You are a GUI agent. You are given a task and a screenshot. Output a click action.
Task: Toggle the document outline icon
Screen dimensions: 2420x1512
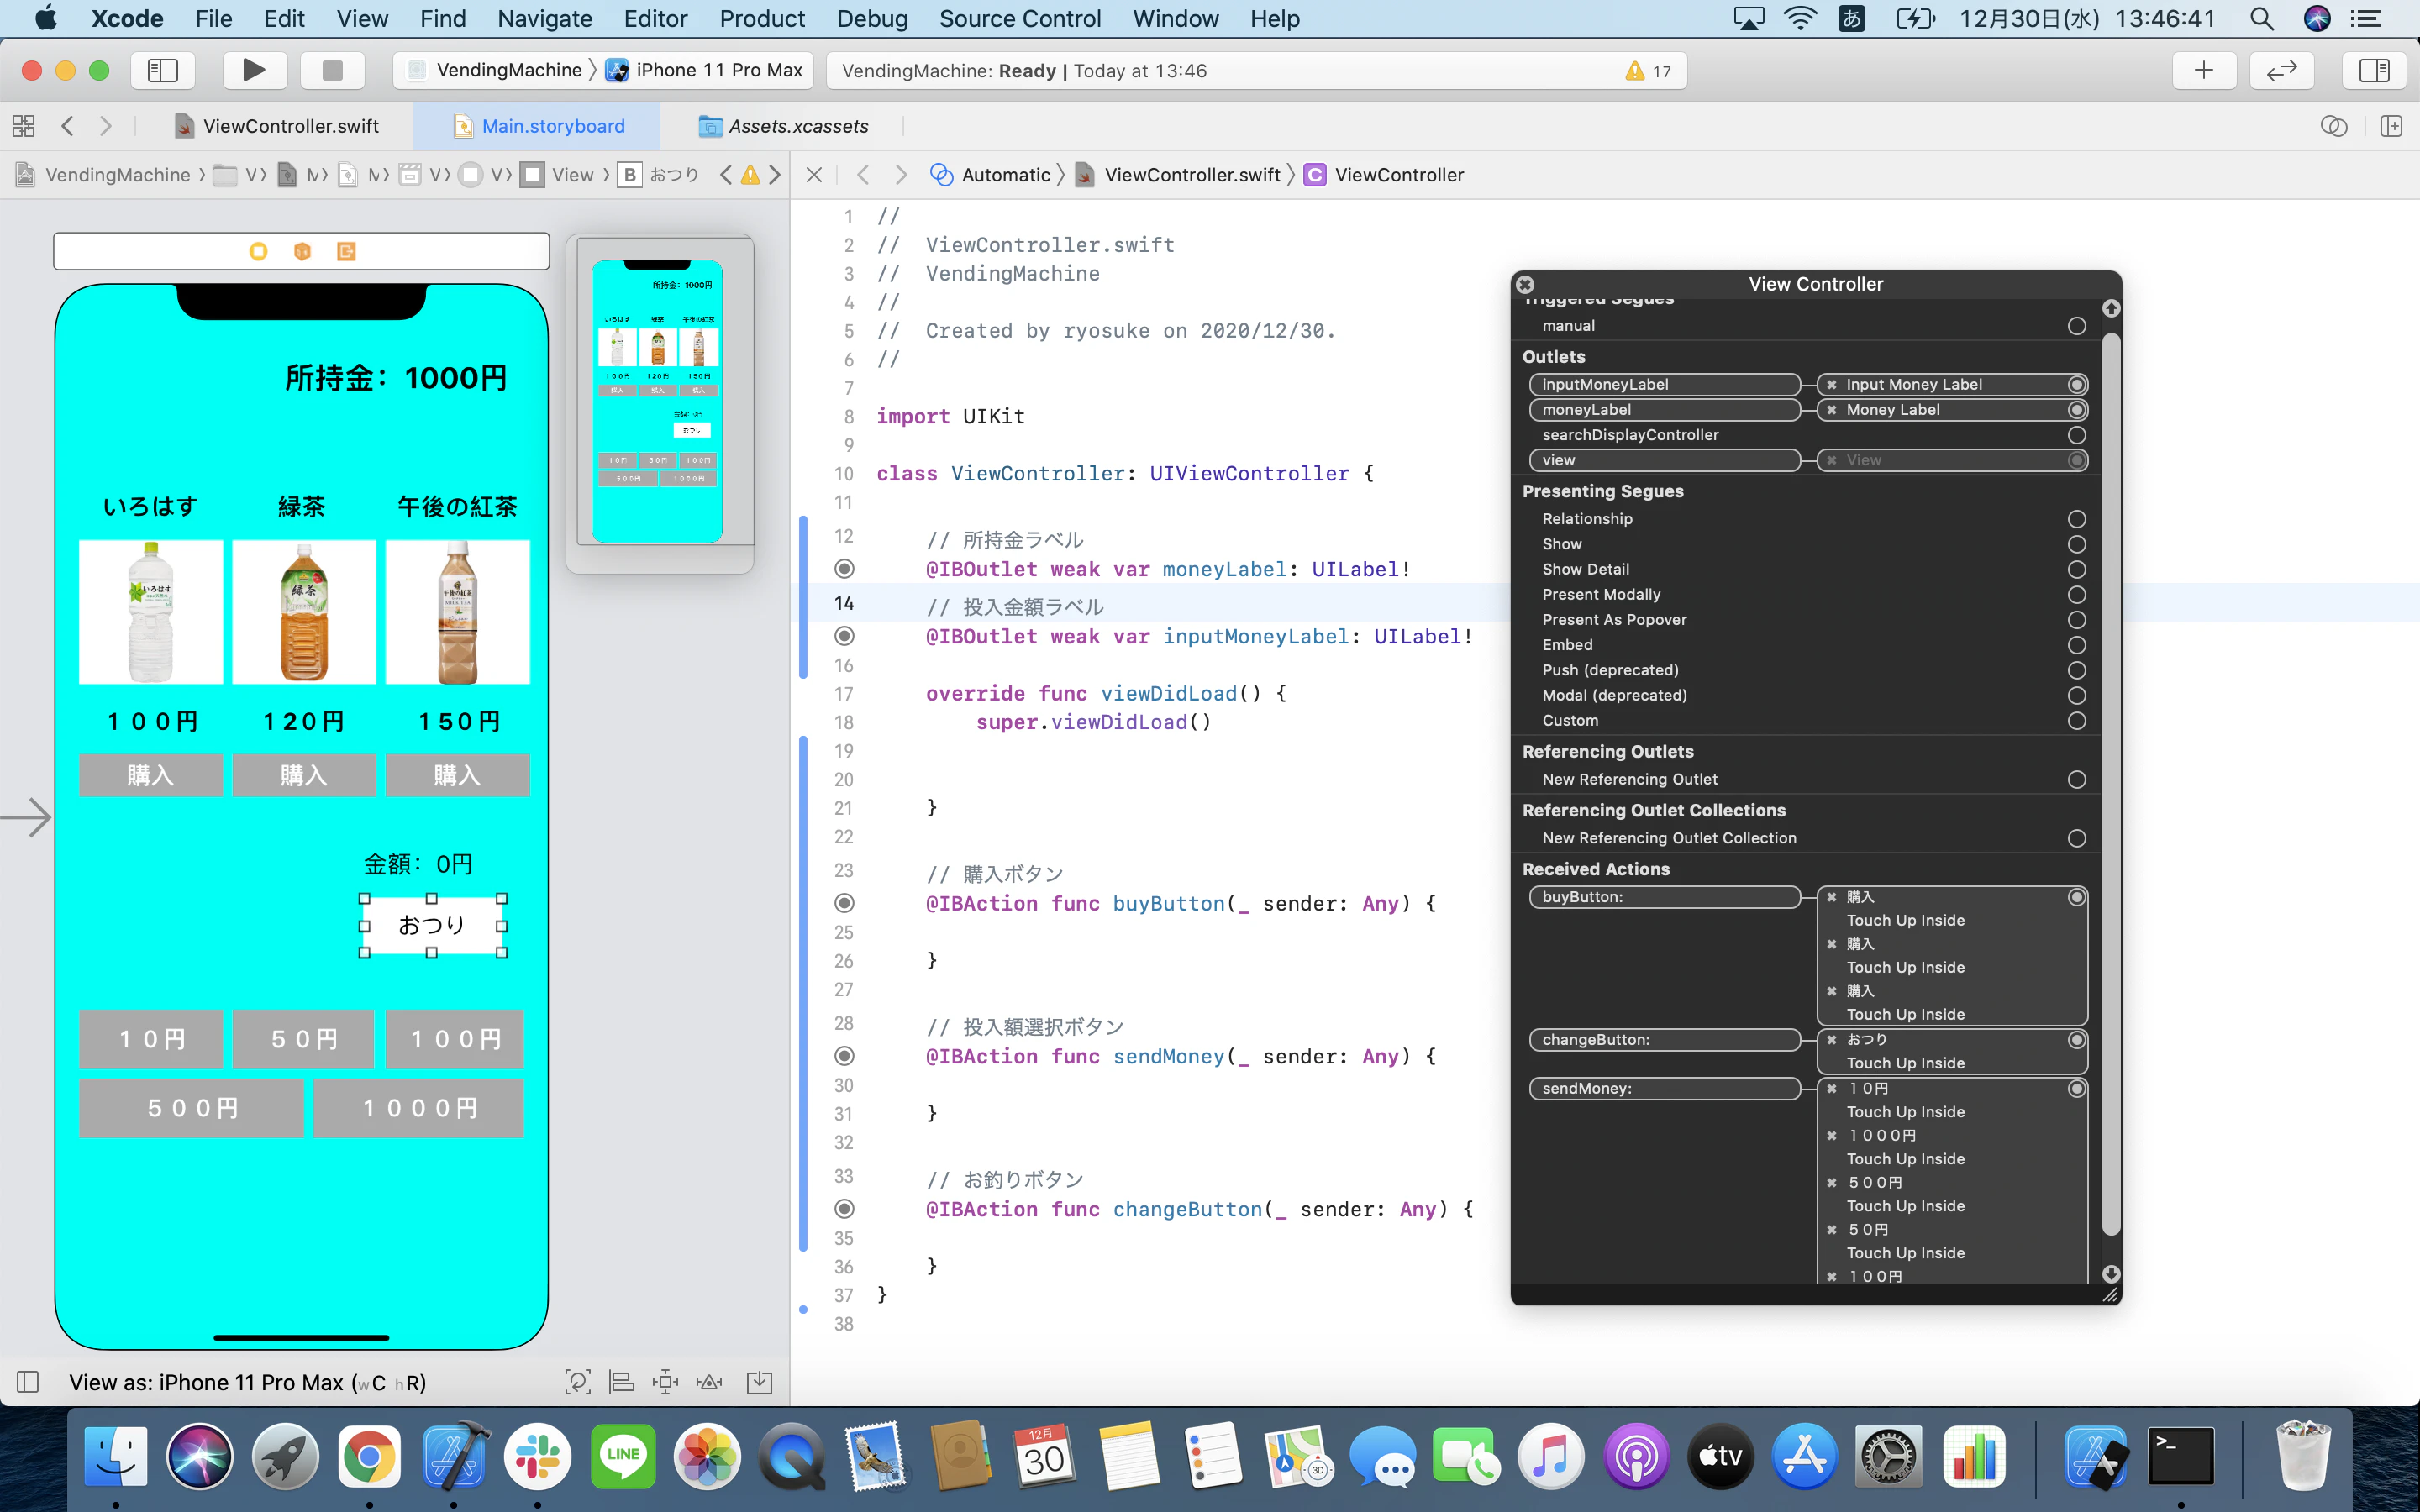28,1382
